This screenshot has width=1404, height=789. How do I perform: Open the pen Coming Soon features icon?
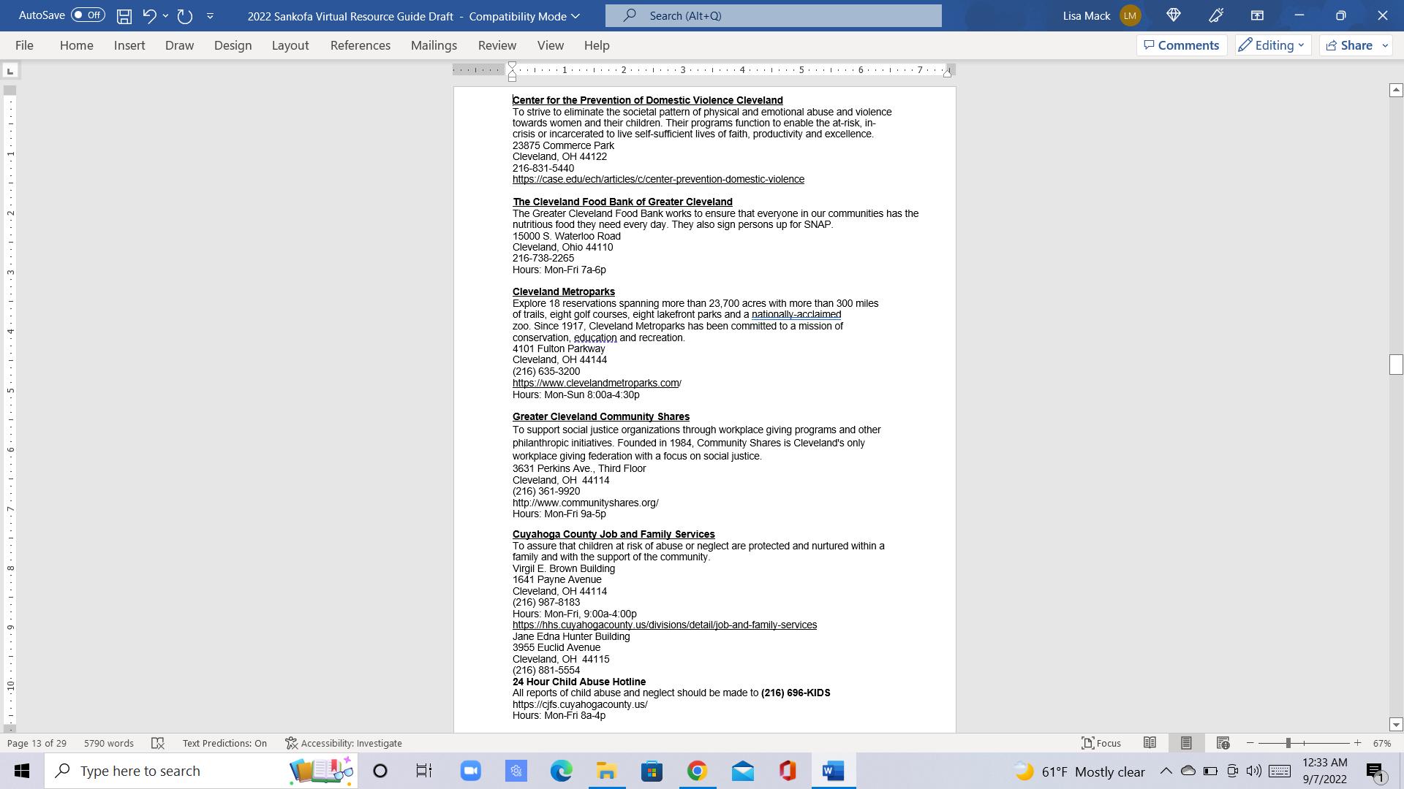point(1216,15)
